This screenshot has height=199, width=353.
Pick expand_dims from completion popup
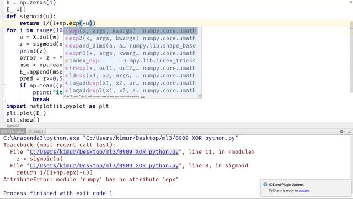pos(131,45)
